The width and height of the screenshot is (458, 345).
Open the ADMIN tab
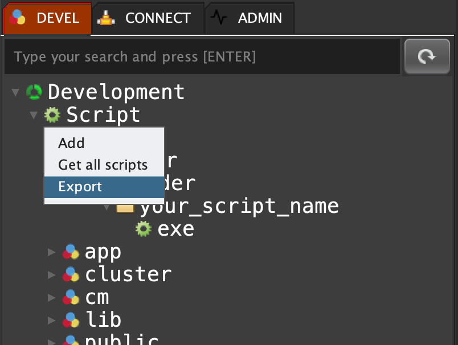tap(250, 18)
